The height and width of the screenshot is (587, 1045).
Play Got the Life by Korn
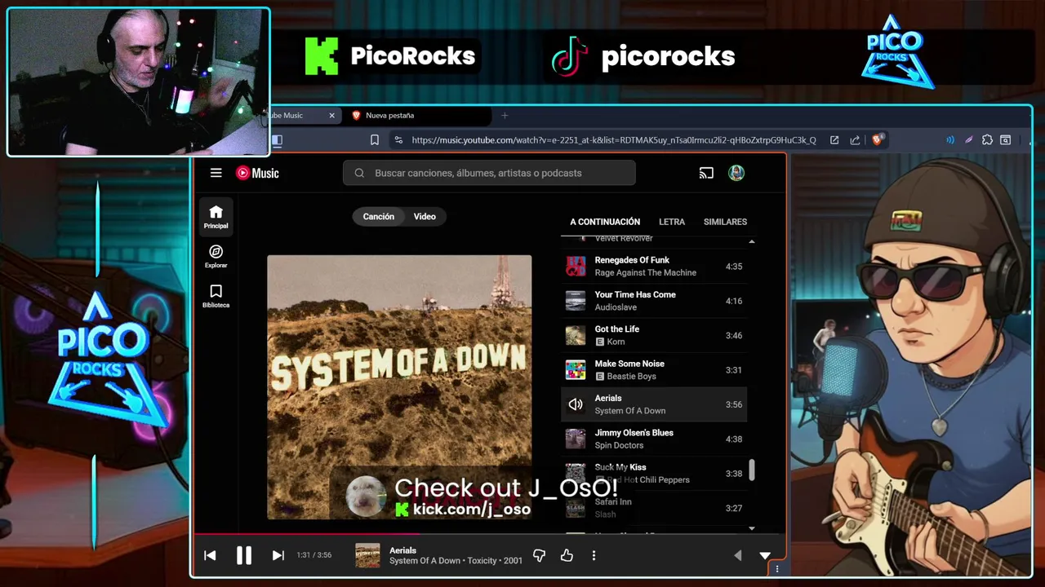(654, 335)
